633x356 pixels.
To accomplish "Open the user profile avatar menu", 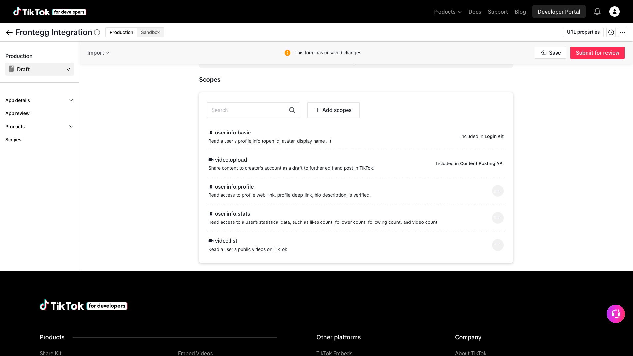I will 615,12.
